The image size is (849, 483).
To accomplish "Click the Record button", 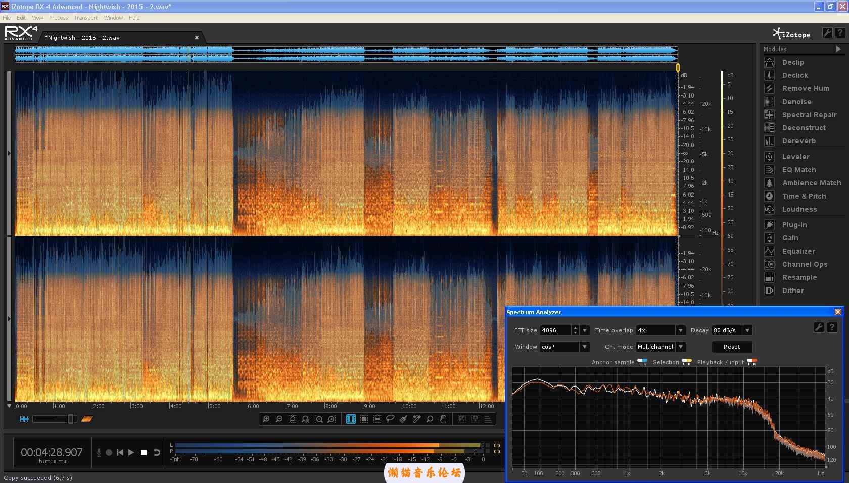I will click(109, 452).
